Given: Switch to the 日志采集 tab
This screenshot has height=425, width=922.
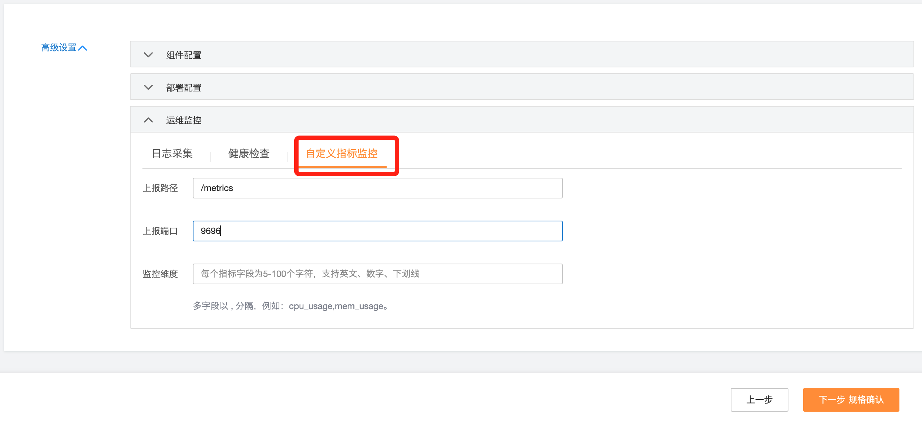Looking at the screenshot, I should tap(172, 153).
